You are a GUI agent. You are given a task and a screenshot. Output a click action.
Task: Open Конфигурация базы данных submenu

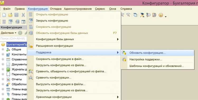coord(74,39)
